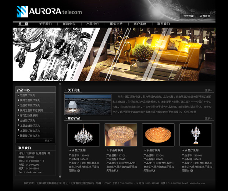Expand 更多 link for 关于我们 section
228x191 pixels.
[208, 90]
